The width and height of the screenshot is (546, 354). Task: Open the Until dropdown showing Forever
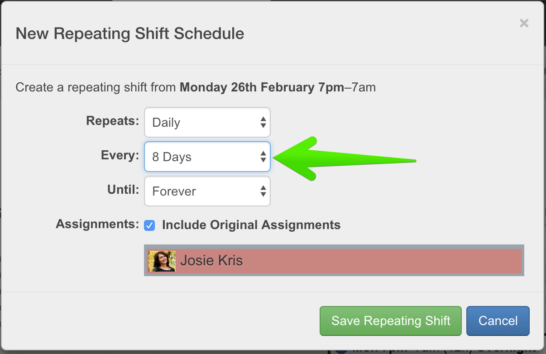[x=207, y=191]
